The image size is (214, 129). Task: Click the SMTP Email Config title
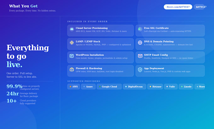pyautogui.click(x=156, y=55)
